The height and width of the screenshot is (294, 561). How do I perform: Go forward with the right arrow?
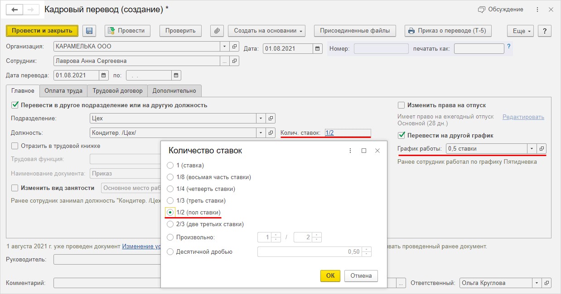click(x=31, y=9)
